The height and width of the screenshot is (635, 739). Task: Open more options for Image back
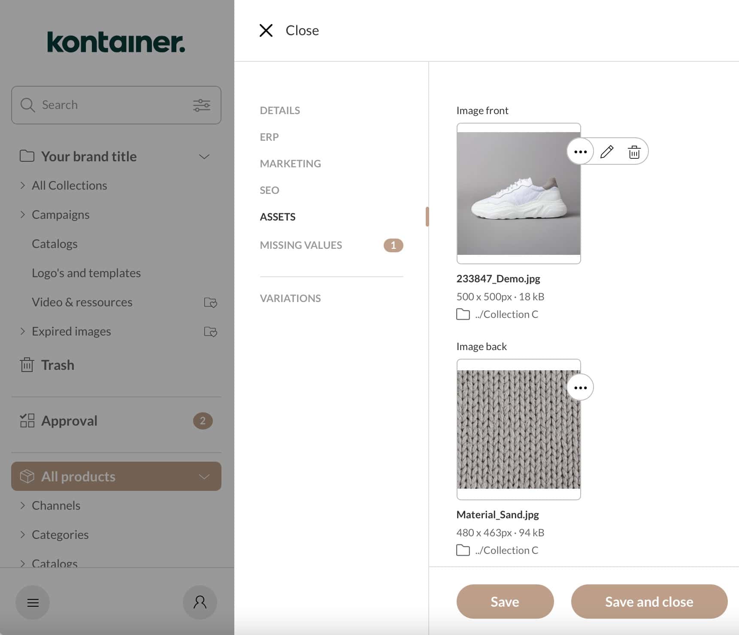[580, 387]
